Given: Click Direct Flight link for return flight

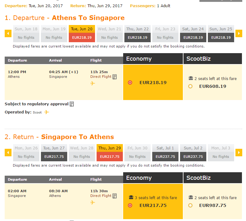Looking at the screenshot, I should pyautogui.click(x=101, y=196).
